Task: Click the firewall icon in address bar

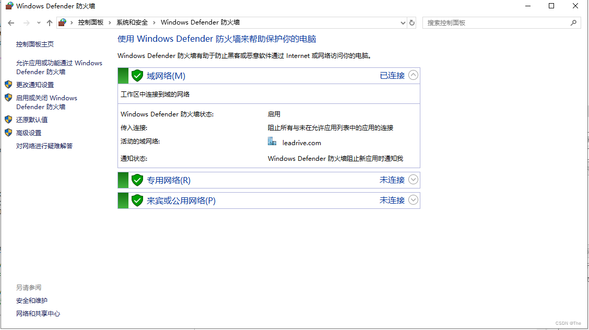Action: (x=62, y=22)
